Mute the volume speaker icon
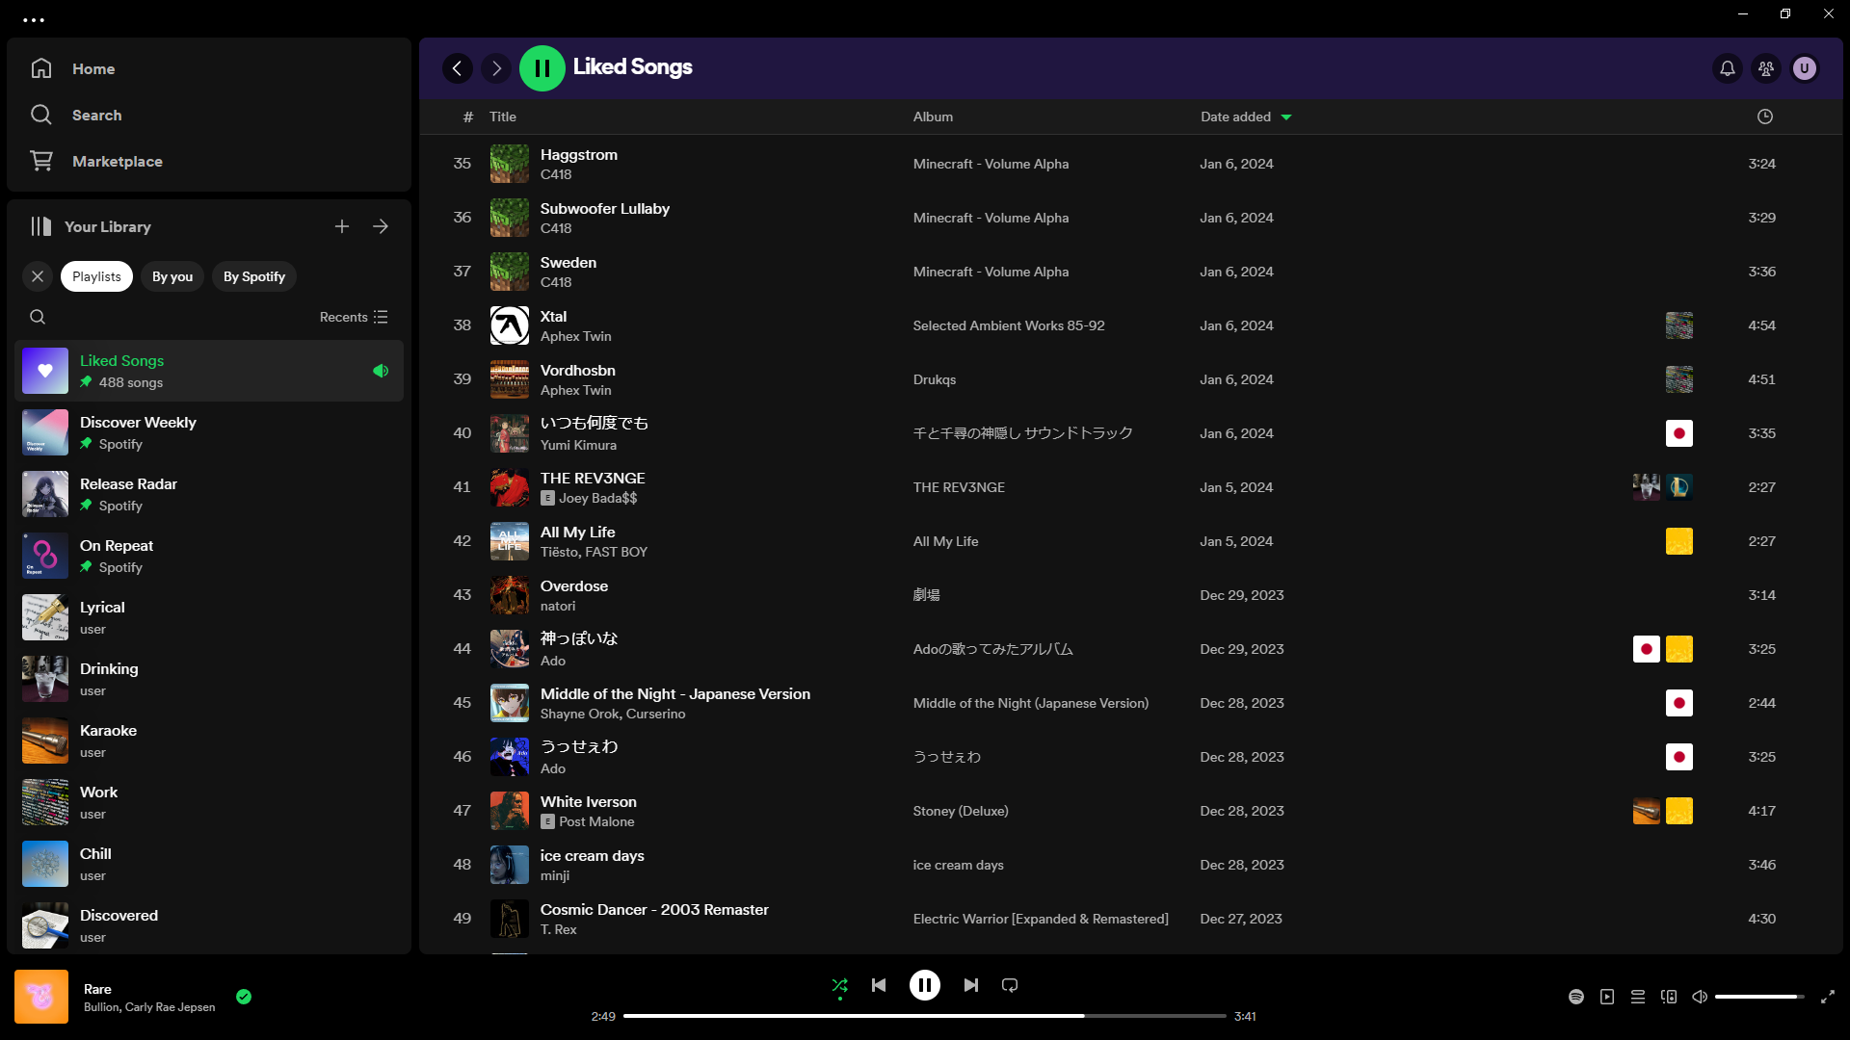 pyautogui.click(x=1700, y=997)
